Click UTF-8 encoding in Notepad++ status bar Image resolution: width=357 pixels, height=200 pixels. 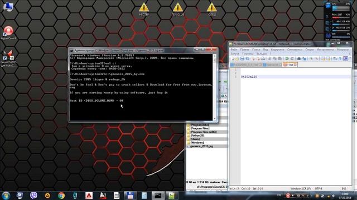click(x=319, y=189)
